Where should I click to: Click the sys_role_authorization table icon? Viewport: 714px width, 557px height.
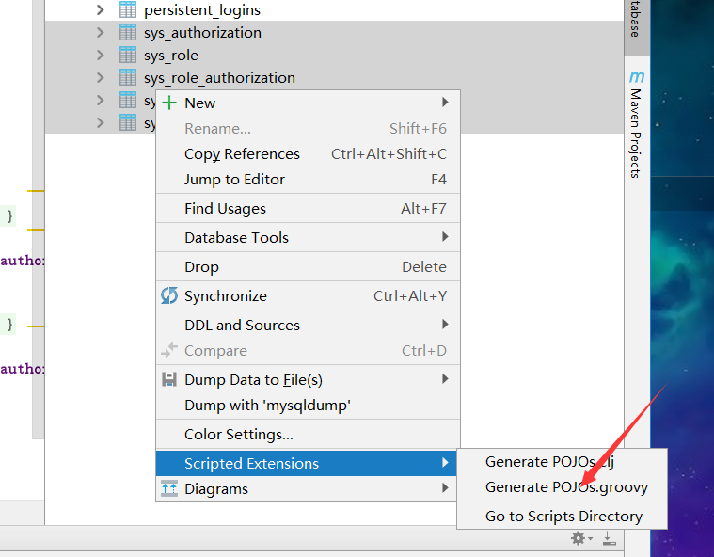coord(128,77)
